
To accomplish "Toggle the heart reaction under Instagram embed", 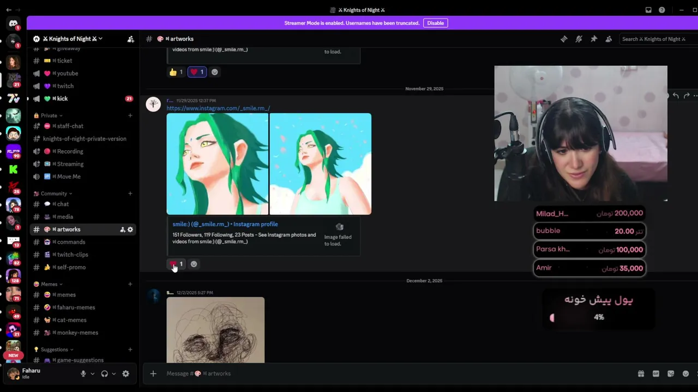I will [x=177, y=264].
